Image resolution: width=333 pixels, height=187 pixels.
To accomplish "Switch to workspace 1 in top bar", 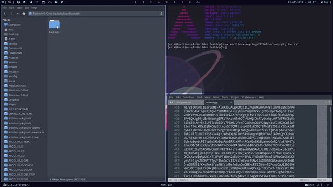I will (135, 2).
